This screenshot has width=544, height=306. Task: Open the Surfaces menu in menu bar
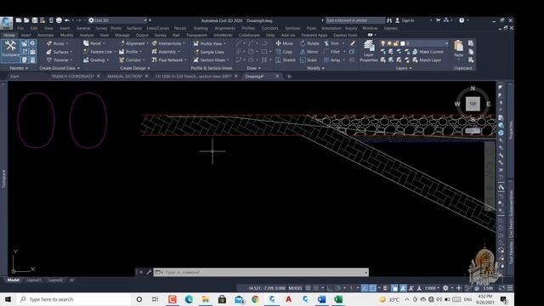[134, 28]
